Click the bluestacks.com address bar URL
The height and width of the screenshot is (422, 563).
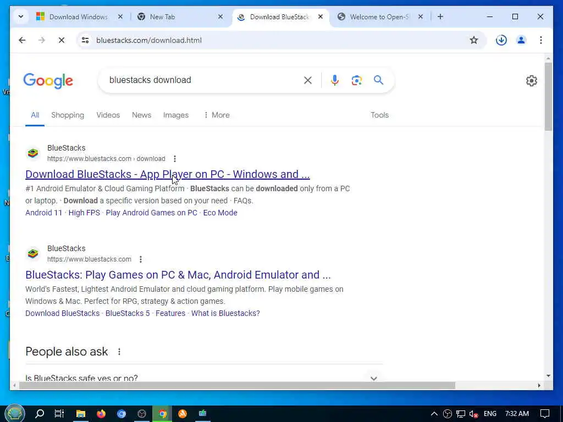pyautogui.click(x=149, y=40)
